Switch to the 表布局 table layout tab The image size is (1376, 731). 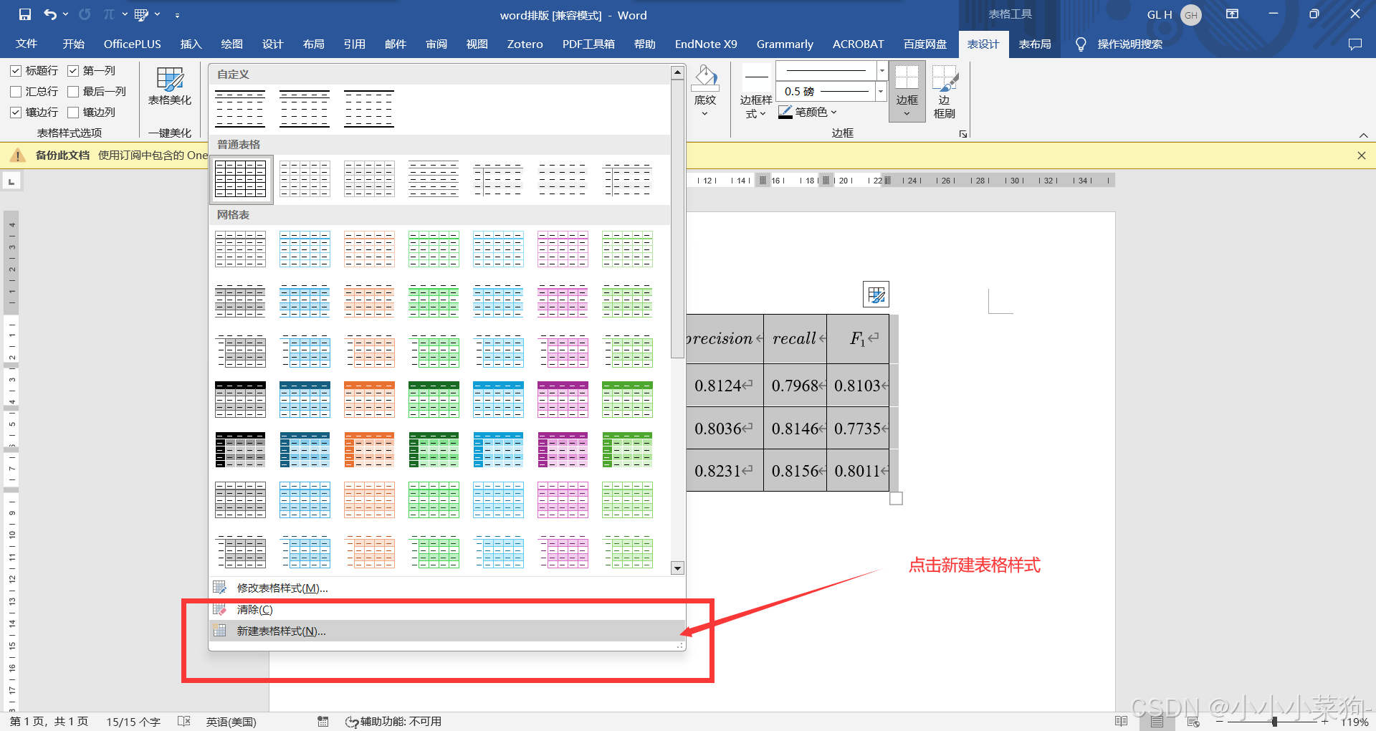point(1035,44)
